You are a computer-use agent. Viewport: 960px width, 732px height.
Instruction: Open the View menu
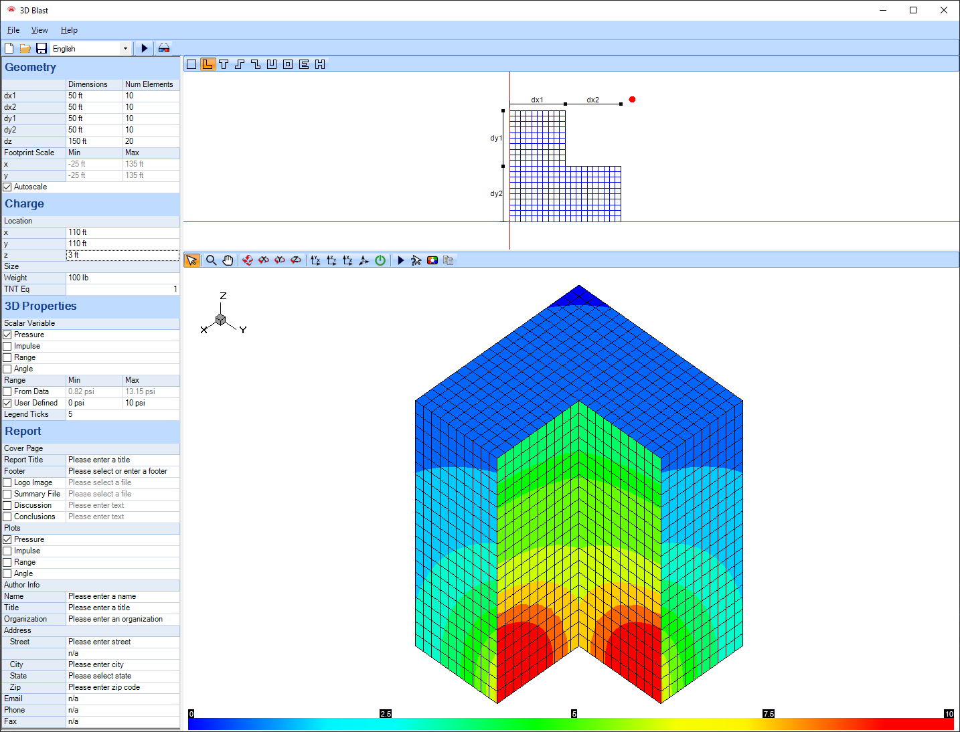[x=39, y=30]
